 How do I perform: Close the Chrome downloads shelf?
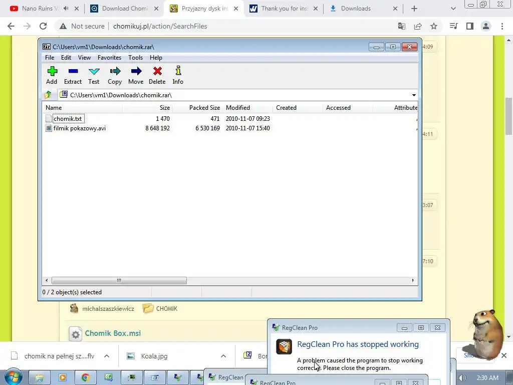coord(504,355)
